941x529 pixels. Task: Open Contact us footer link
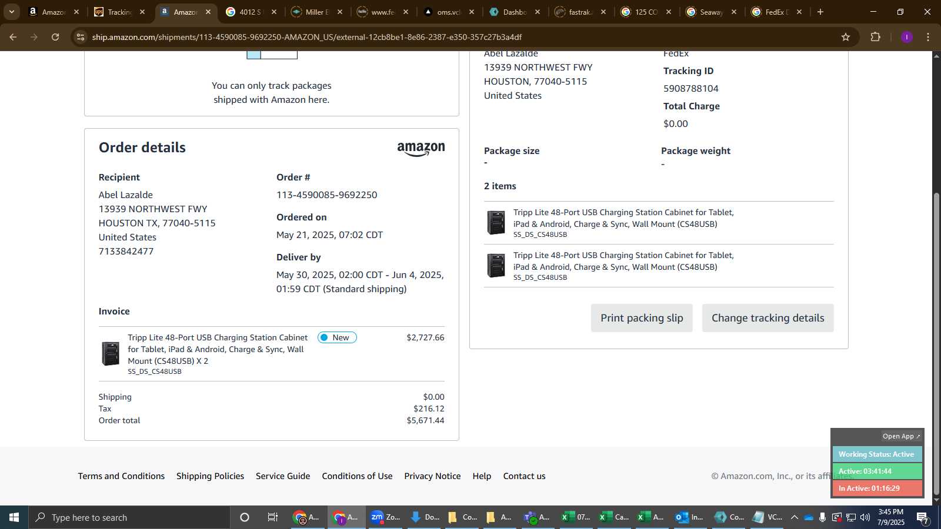click(x=524, y=476)
